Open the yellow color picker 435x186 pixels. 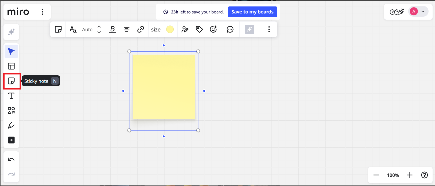point(170,29)
